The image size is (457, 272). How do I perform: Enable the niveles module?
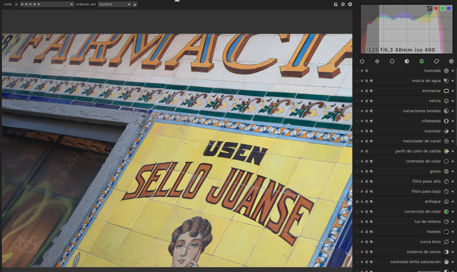pos(357,232)
